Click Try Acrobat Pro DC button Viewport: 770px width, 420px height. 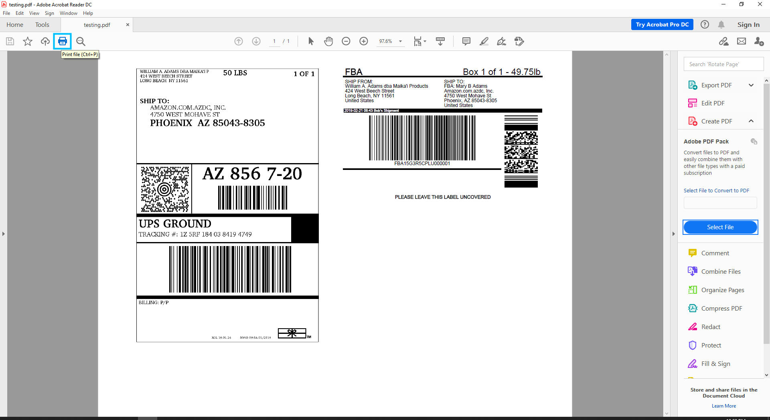pos(662,24)
